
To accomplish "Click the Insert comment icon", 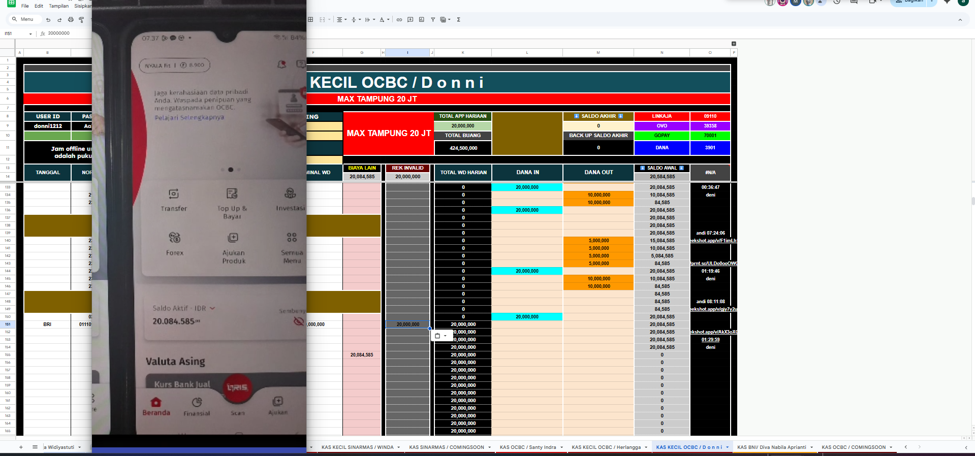I will 411,20.
